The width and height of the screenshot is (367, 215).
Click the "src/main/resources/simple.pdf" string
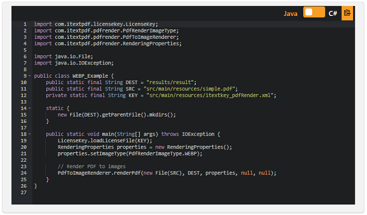point(191,89)
